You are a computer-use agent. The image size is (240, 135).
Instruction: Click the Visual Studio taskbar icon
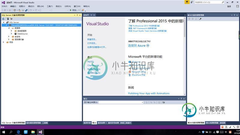pyautogui.click(x=40, y=132)
